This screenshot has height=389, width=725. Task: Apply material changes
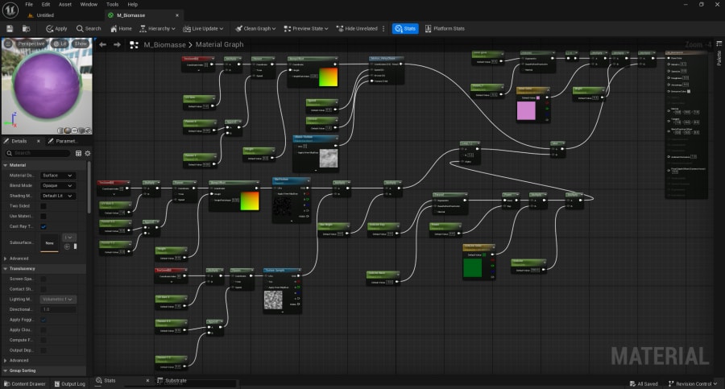tap(56, 29)
